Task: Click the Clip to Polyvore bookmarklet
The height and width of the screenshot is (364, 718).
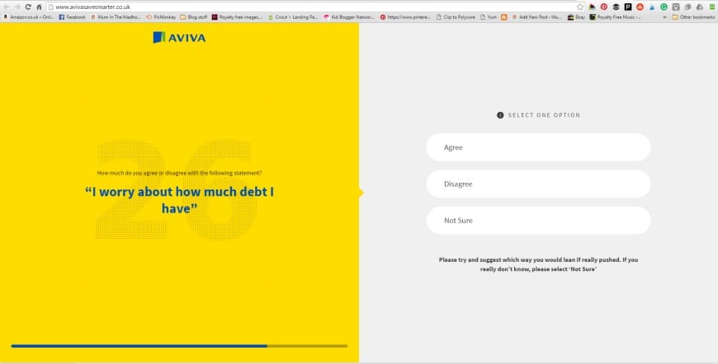Action: tap(456, 17)
